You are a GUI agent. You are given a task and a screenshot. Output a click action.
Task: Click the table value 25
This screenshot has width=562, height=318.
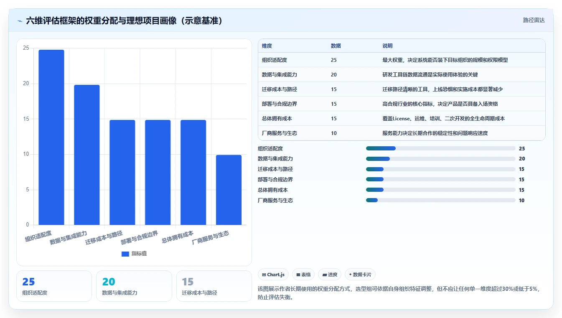tap(333, 60)
